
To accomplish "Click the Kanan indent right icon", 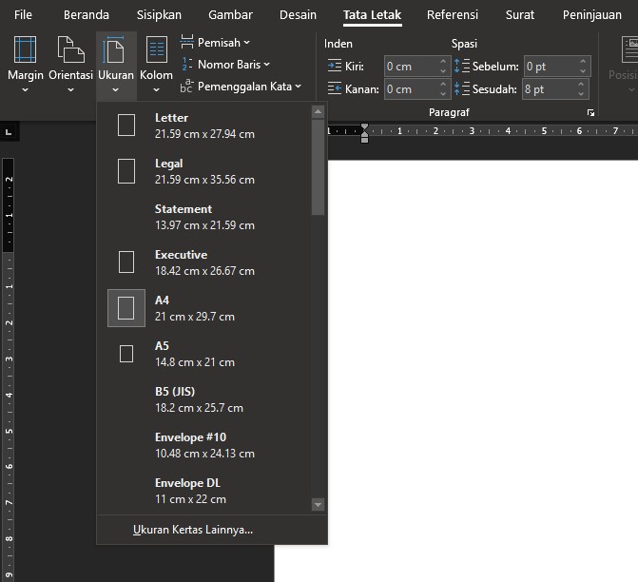I will tap(335, 88).
